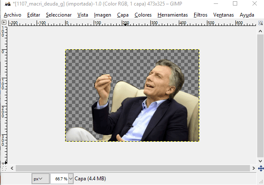Open the Capa menu

tap(123, 15)
